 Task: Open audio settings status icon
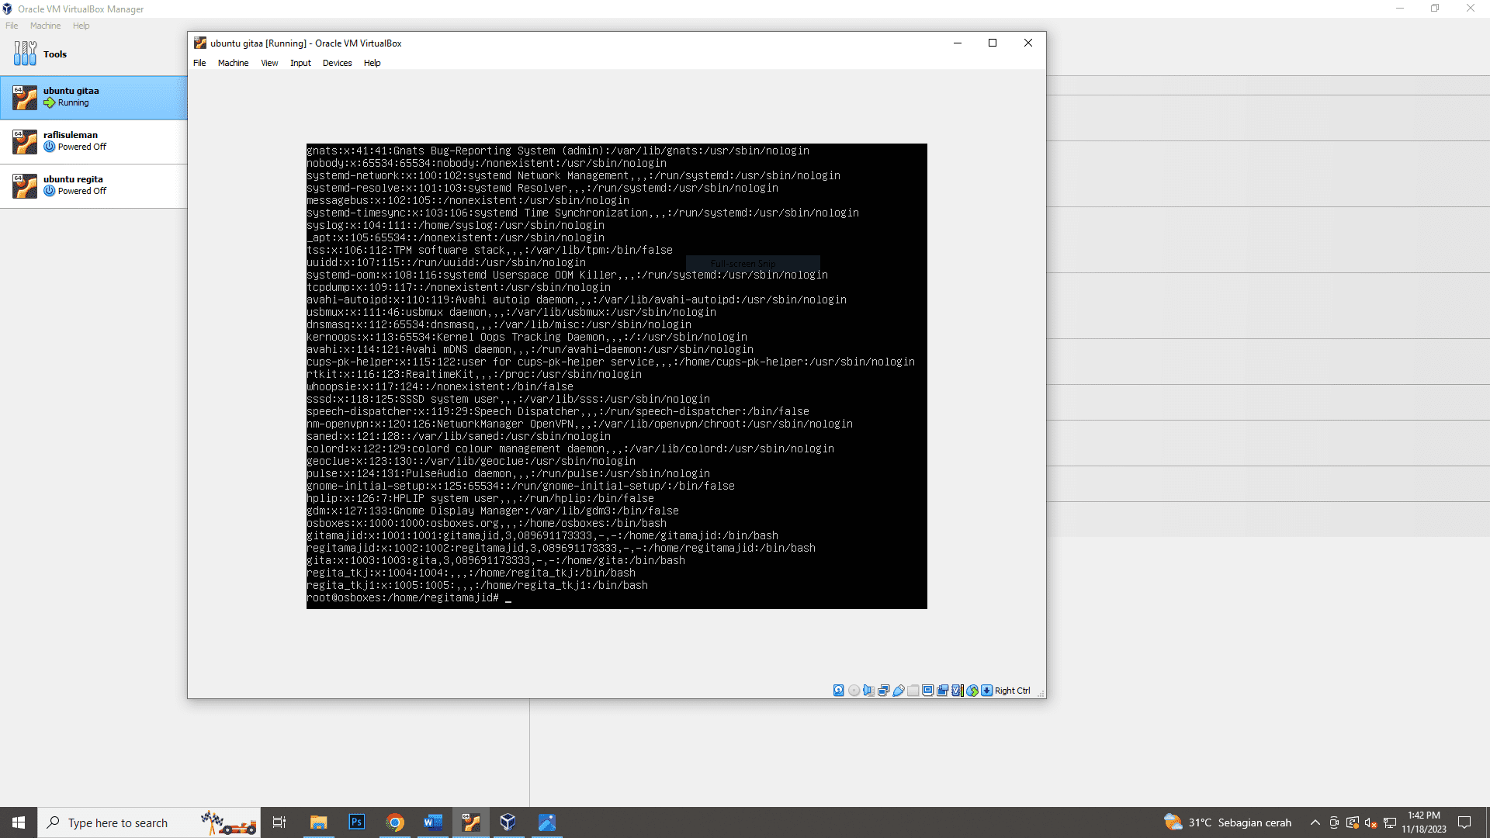pyautogui.click(x=868, y=691)
